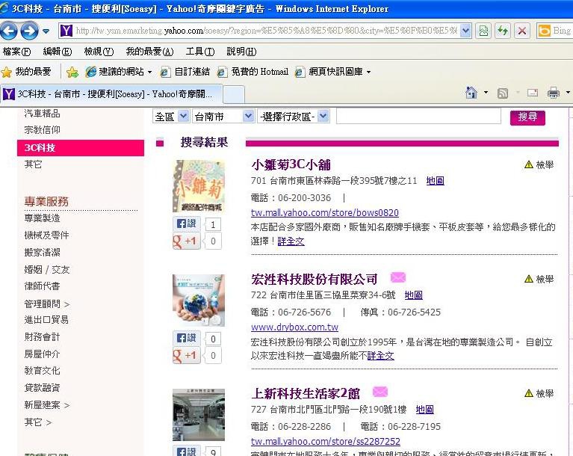This screenshot has height=456, width=573.
Task: Open 網頁快訊圖庫 favorites bar item
Action: [333, 72]
